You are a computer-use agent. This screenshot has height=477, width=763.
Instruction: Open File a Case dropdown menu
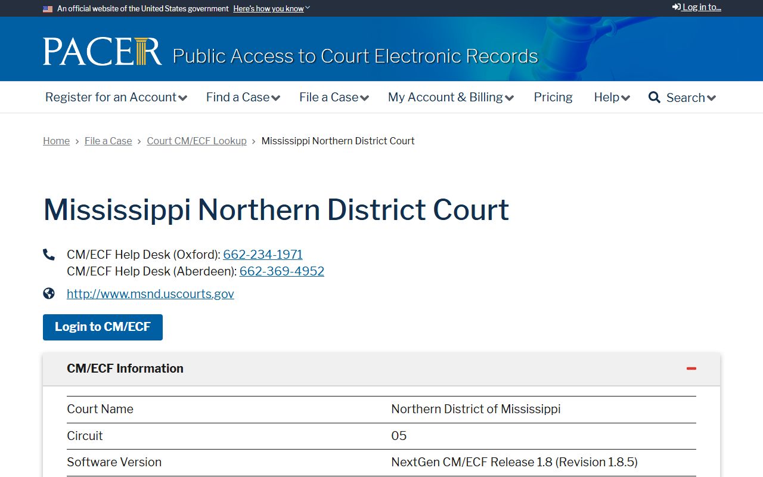334,97
